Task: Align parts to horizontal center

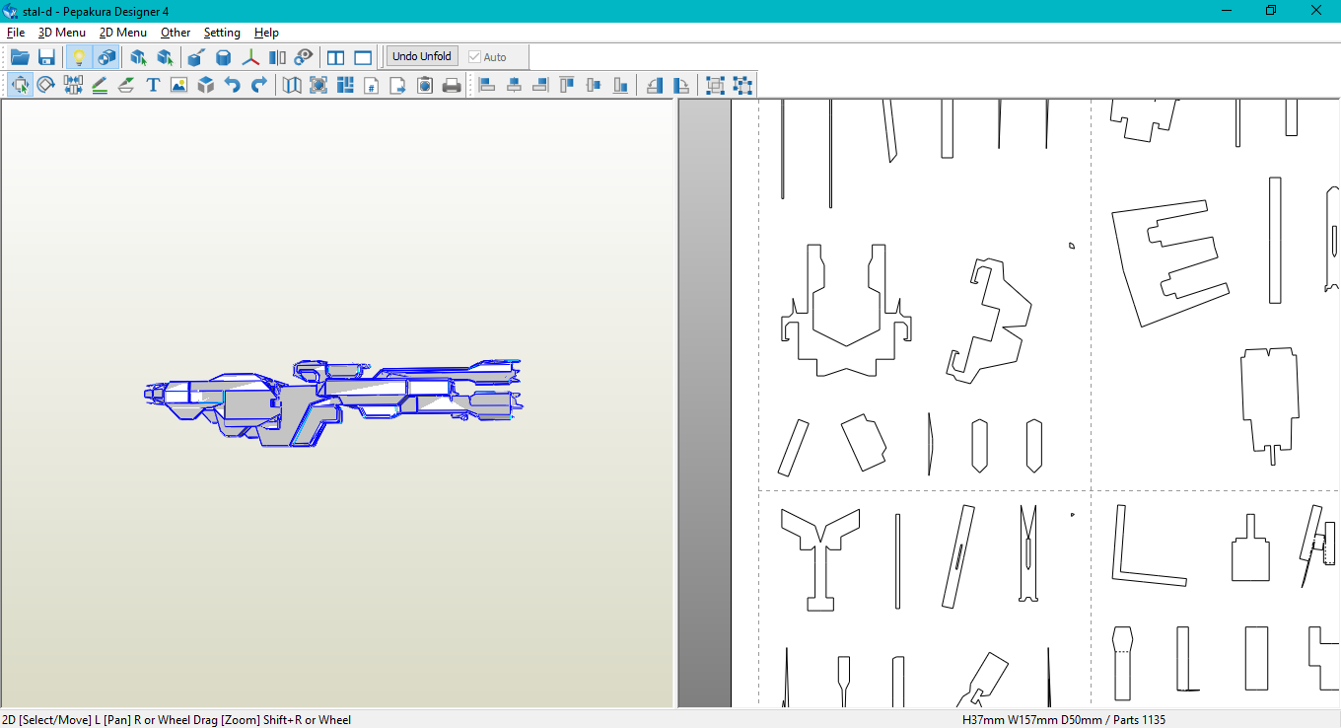Action: tap(514, 85)
